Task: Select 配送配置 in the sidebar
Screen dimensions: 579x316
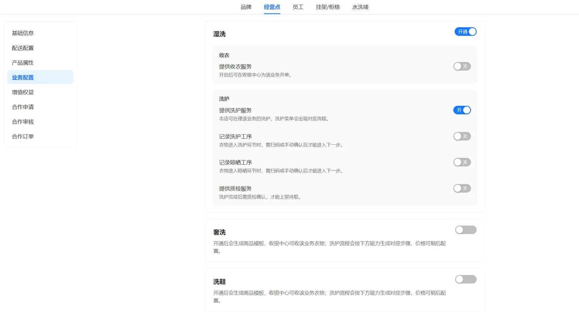Action: (x=40, y=48)
